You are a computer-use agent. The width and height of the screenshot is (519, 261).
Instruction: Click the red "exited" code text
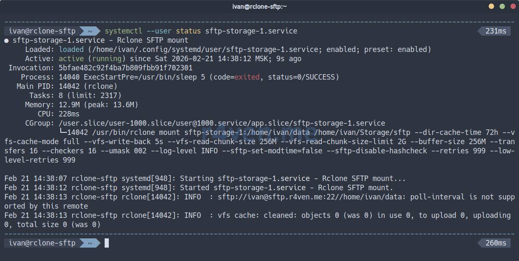(247, 77)
